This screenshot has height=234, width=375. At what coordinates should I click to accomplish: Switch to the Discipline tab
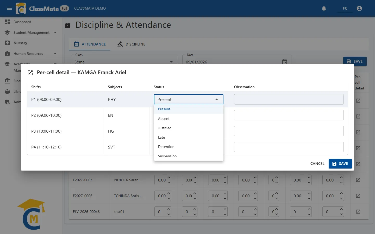[x=131, y=44]
